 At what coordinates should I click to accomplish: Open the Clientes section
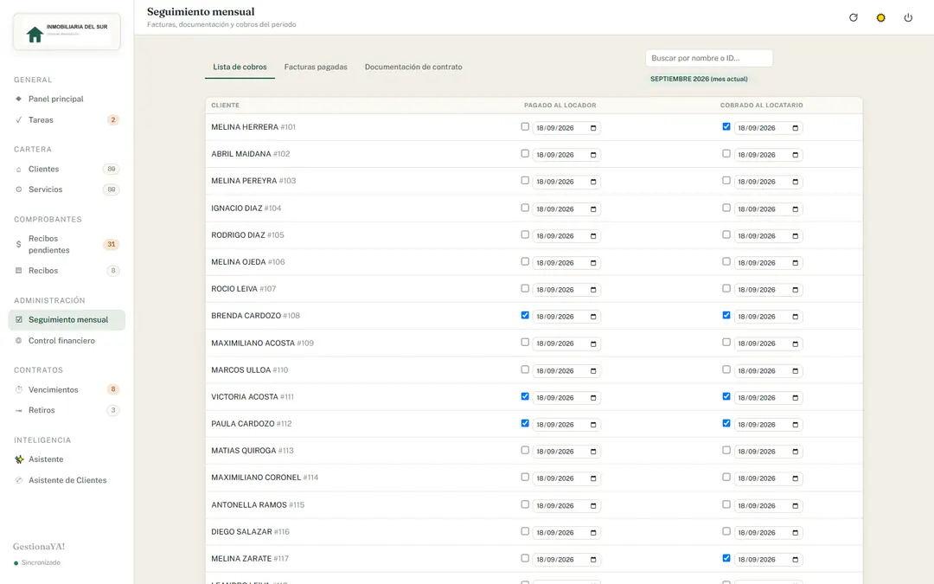coord(67,170)
